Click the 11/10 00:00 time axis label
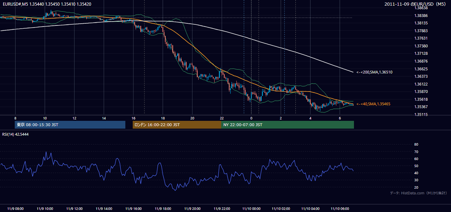The height and width of the screenshot is (212, 451). pos(251,209)
